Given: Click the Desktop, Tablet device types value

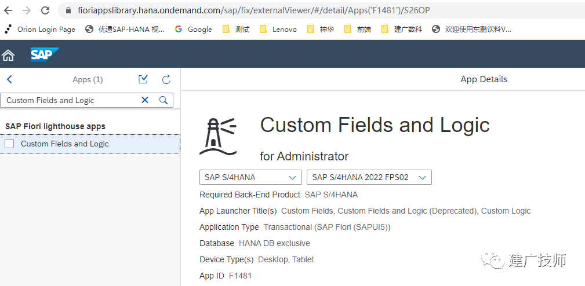Looking at the screenshot, I should pyautogui.click(x=286, y=259).
